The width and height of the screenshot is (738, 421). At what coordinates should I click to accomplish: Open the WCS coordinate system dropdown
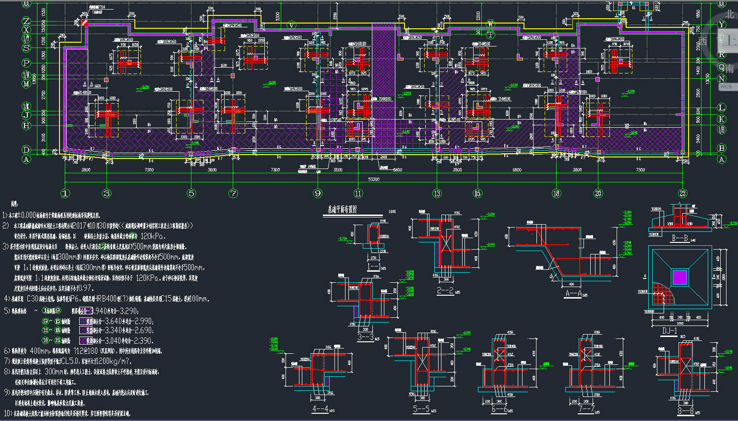coord(728,87)
